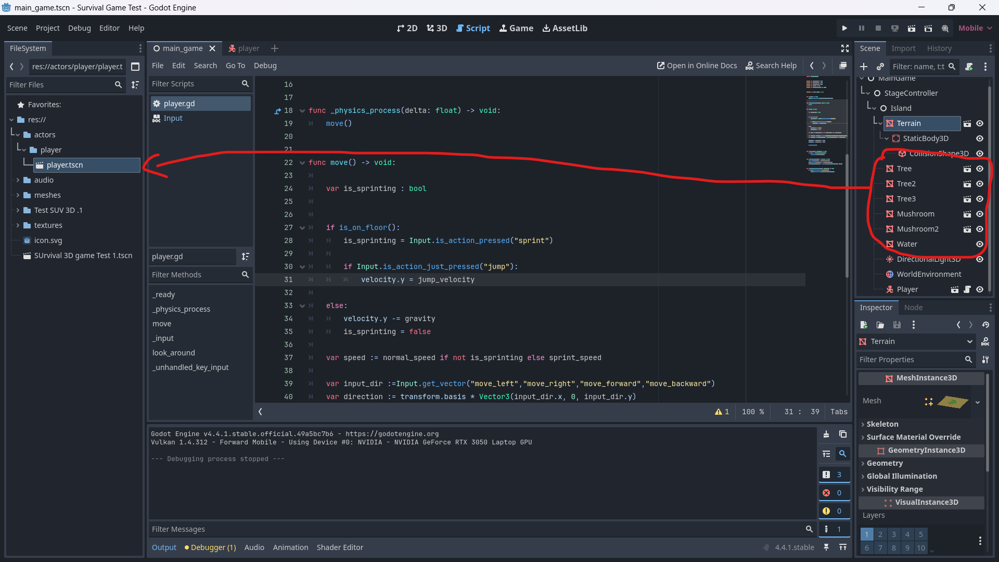Image resolution: width=999 pixels, height=562 pixels.
Task: Click the Run Current Scene clapperboard icon
Action: [911, 28]
